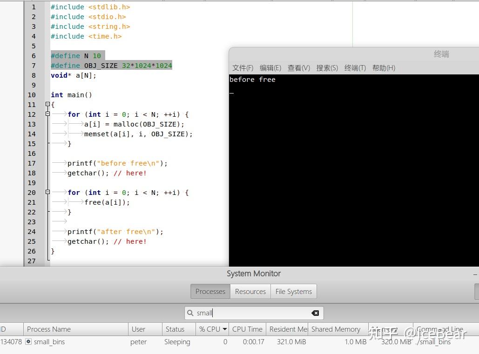Click the shared memory value 1.0 MiB

356,342
